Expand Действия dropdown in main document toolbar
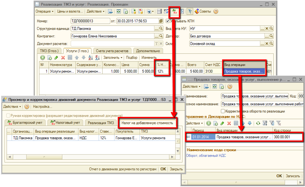 (x=96, y=12)
